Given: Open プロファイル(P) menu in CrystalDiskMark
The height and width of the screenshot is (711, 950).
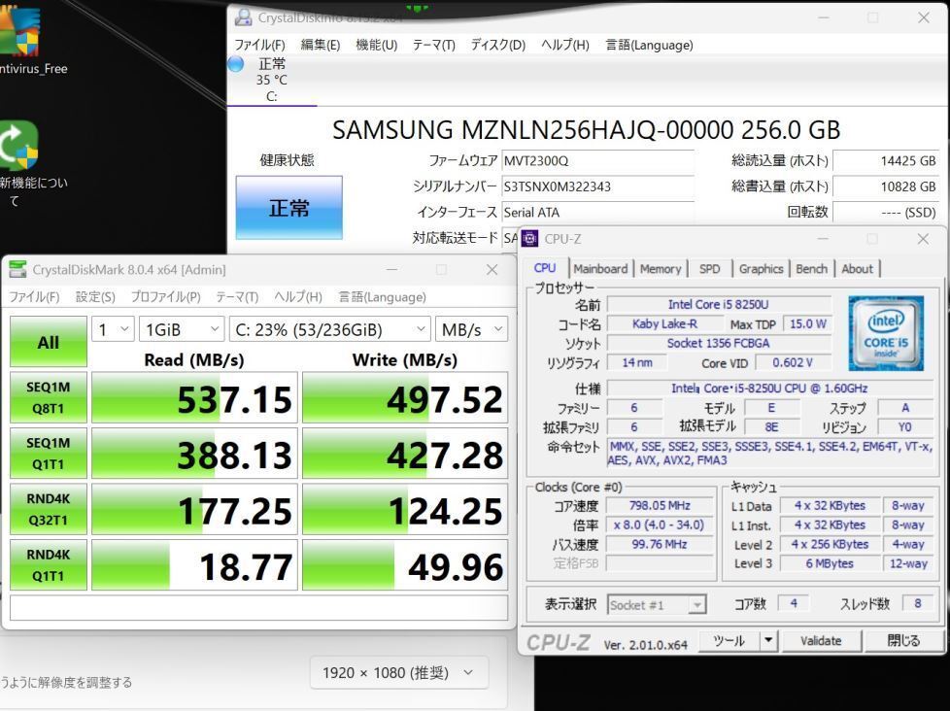Looking at the screenshot, I should click(166, 297).
